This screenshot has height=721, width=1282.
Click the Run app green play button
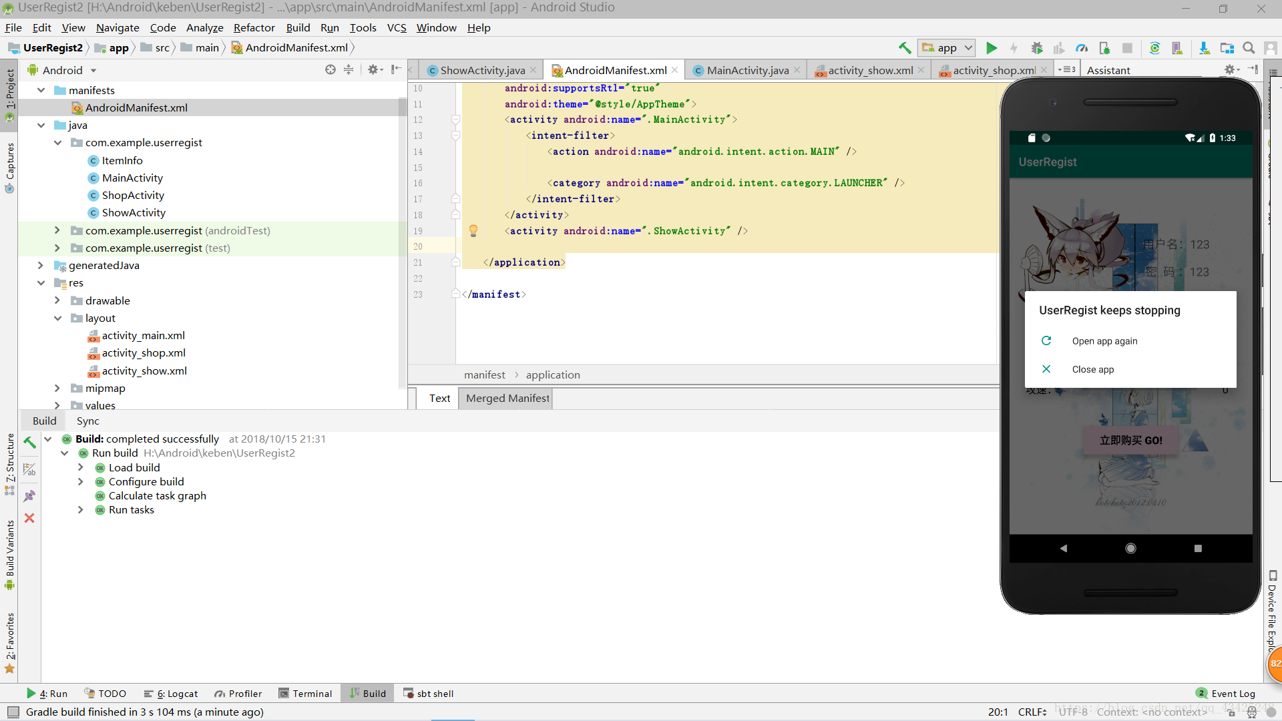pyautogui.click(x=991, y=47)
